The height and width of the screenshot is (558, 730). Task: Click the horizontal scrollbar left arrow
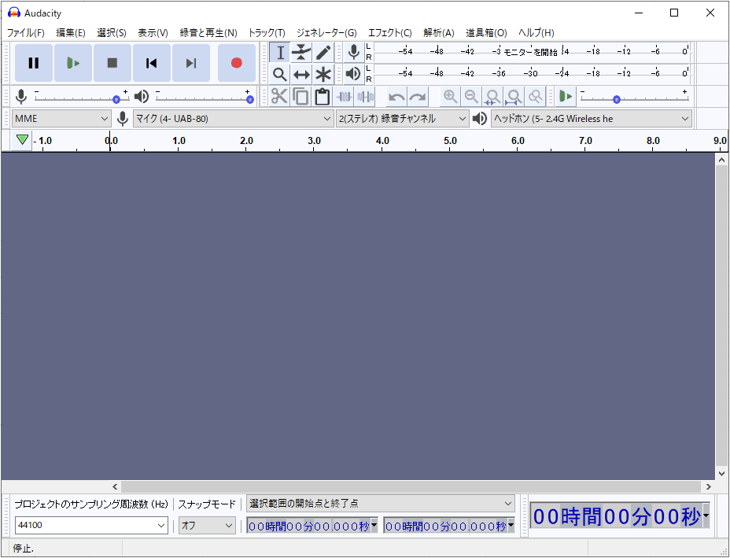(x=115, y=486)
